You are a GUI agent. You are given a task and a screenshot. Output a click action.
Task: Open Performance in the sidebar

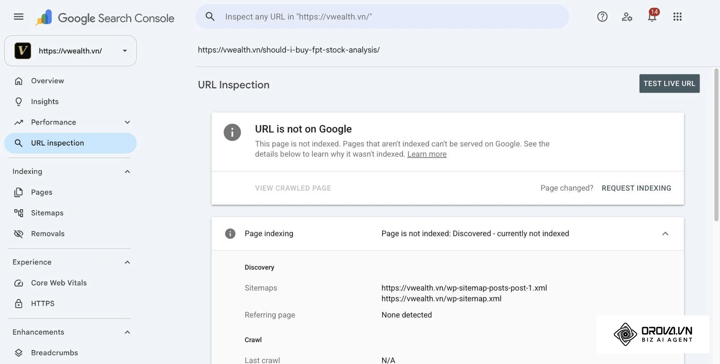70,122
